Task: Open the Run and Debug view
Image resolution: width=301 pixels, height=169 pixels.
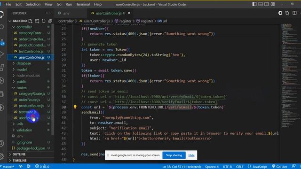Action: (x=2, y=54)
